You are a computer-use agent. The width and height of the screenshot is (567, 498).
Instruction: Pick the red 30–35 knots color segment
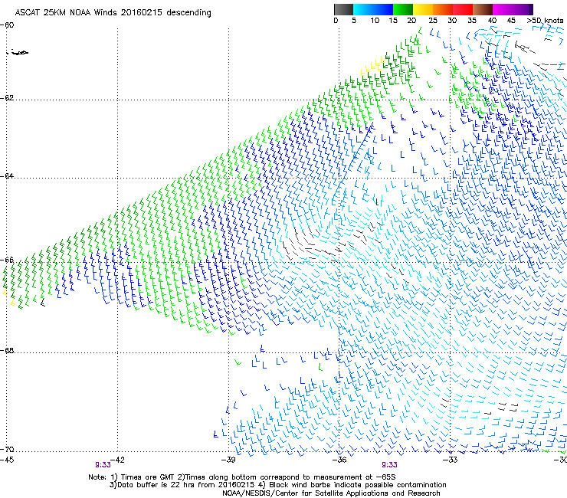click(x=463, y=9)
